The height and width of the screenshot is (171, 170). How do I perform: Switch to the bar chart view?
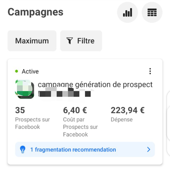127,12
